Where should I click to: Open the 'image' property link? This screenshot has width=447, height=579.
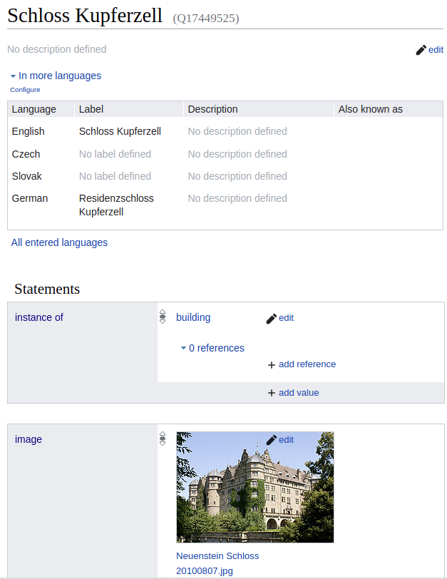pyautogui.click(x=29, y=439)
